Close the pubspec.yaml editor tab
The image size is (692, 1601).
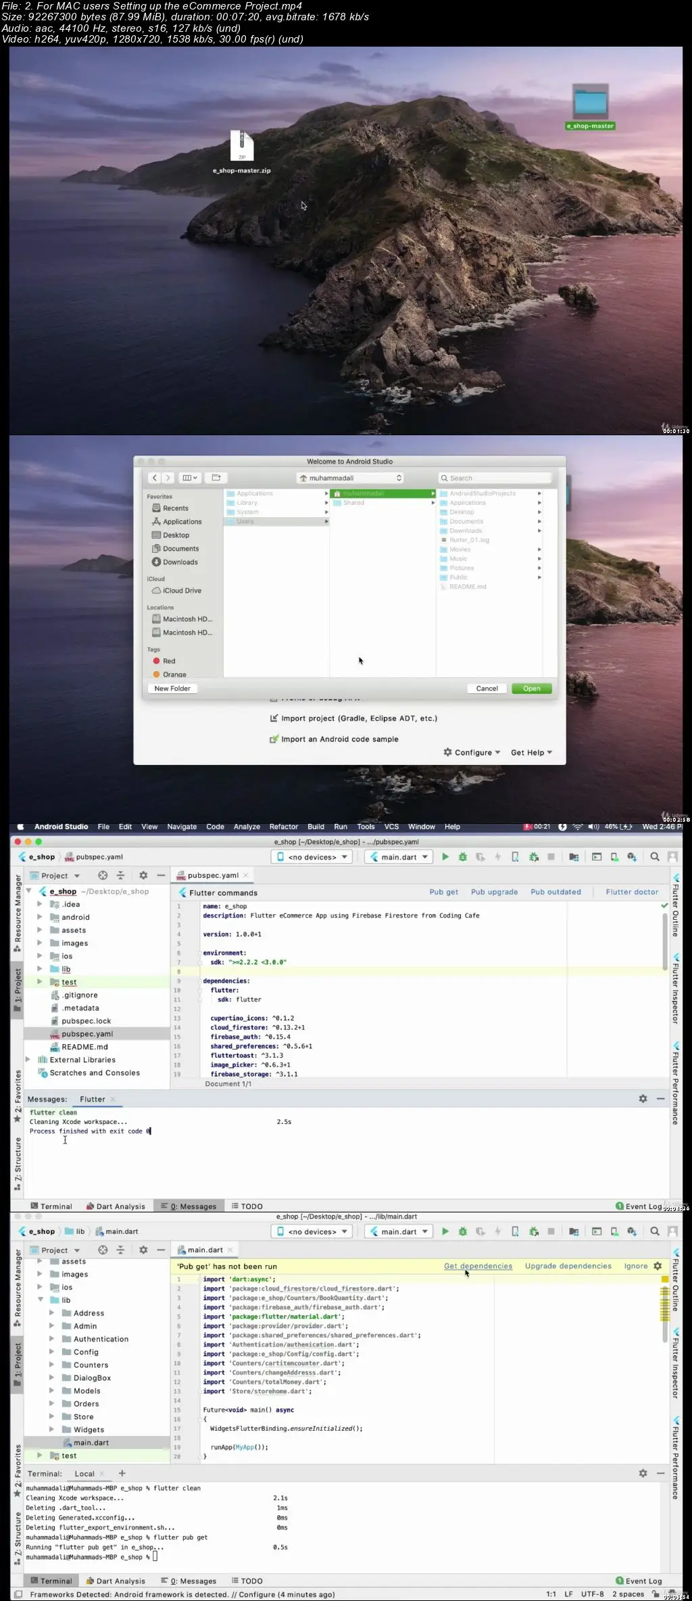tap(246, 875)
